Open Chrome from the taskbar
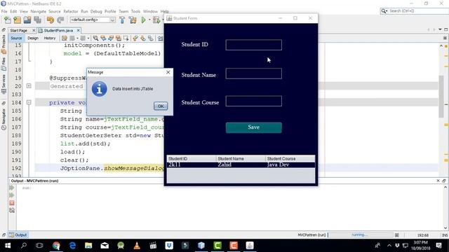The width and height of the screenshot is (449, 252). [x=56, y=246]
